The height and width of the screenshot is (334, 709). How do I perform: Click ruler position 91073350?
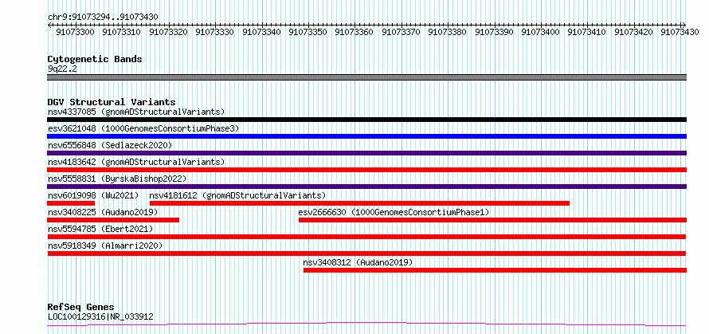point(308,32)
